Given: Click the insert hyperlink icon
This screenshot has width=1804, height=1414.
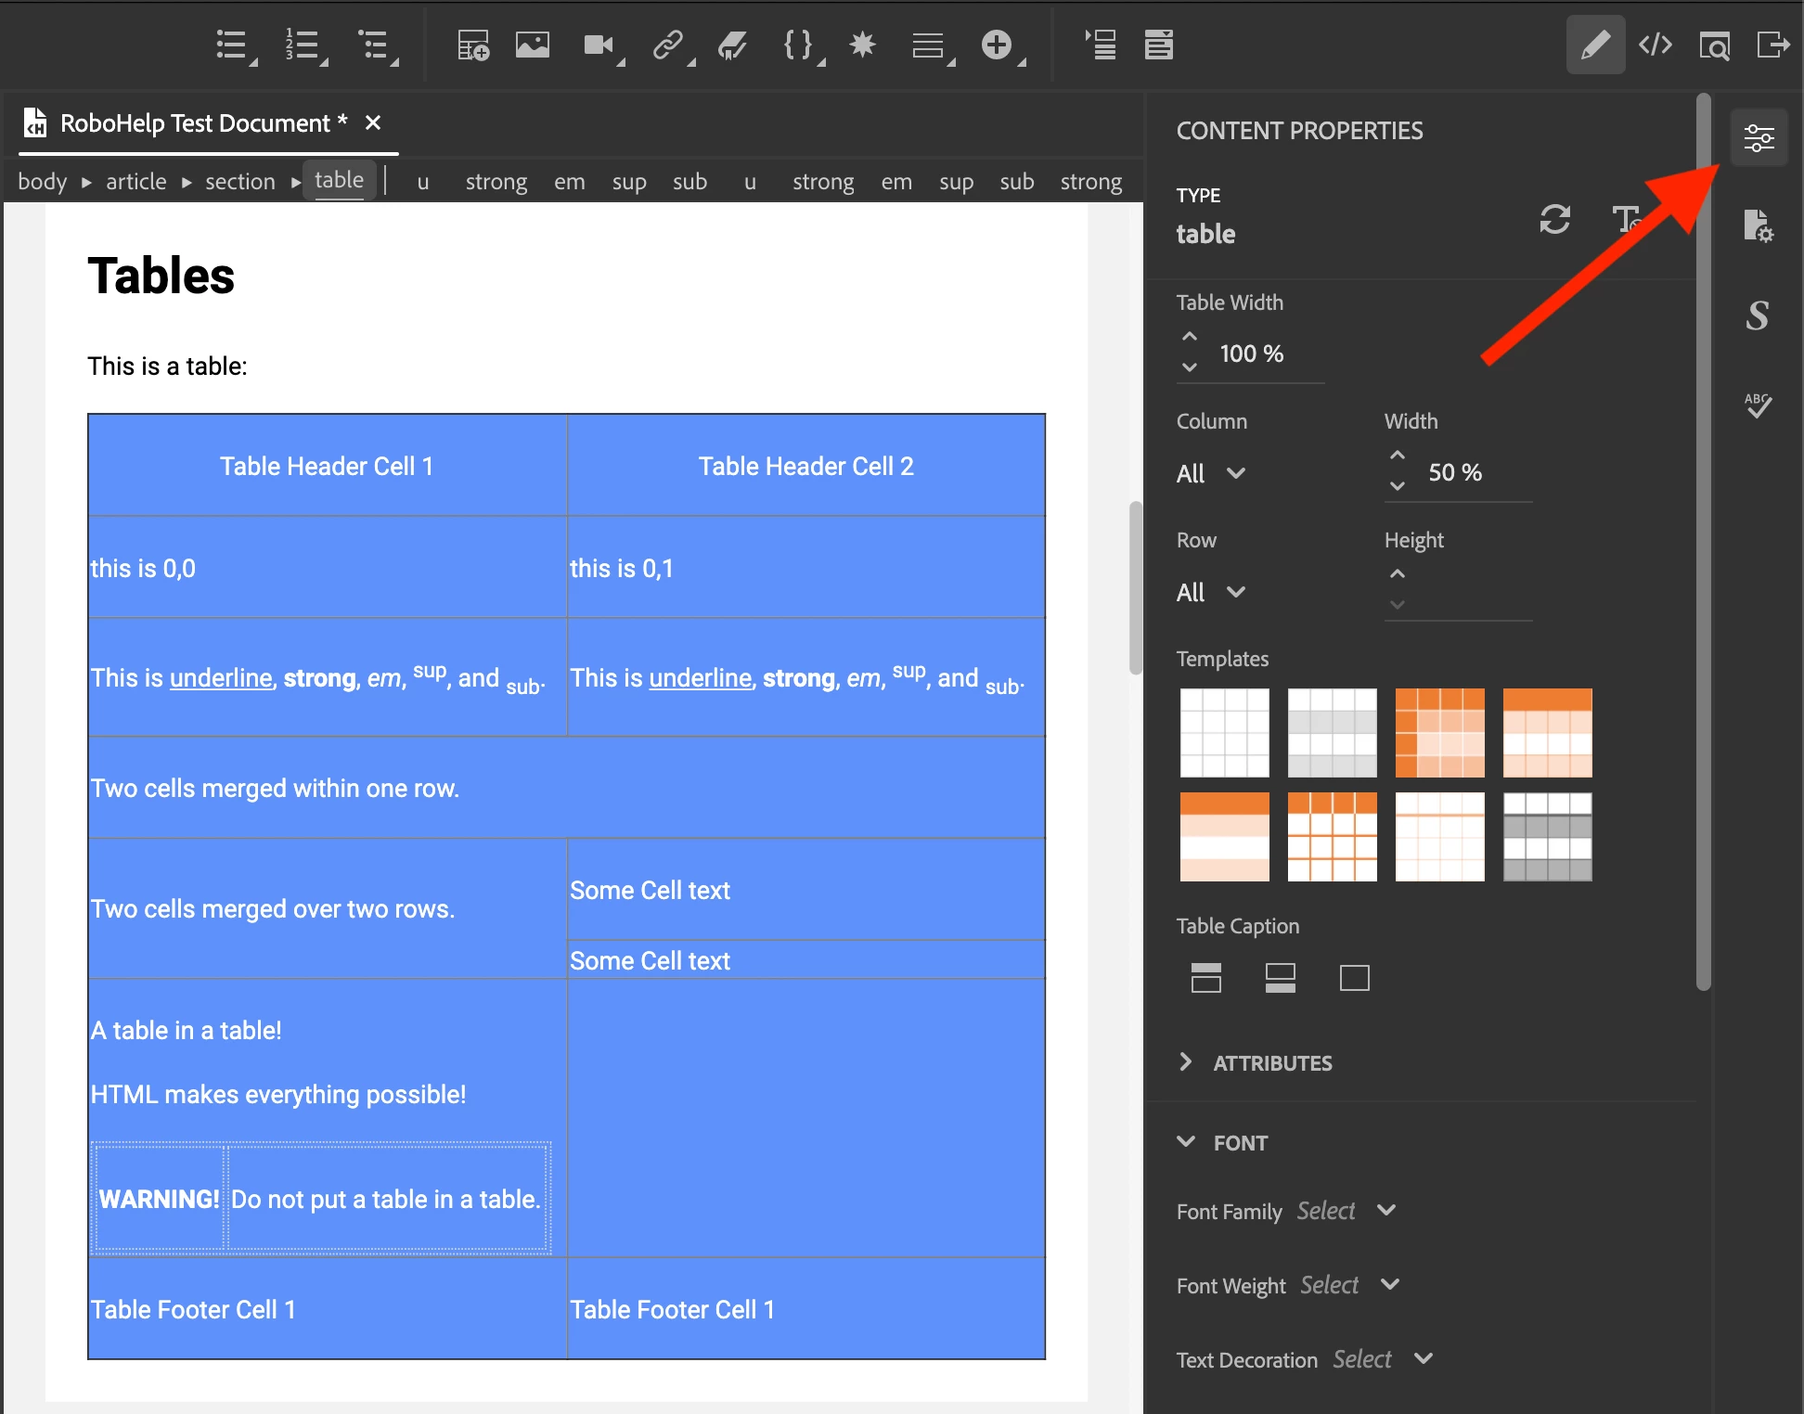Looking at the screenshot, I should 668,45.
